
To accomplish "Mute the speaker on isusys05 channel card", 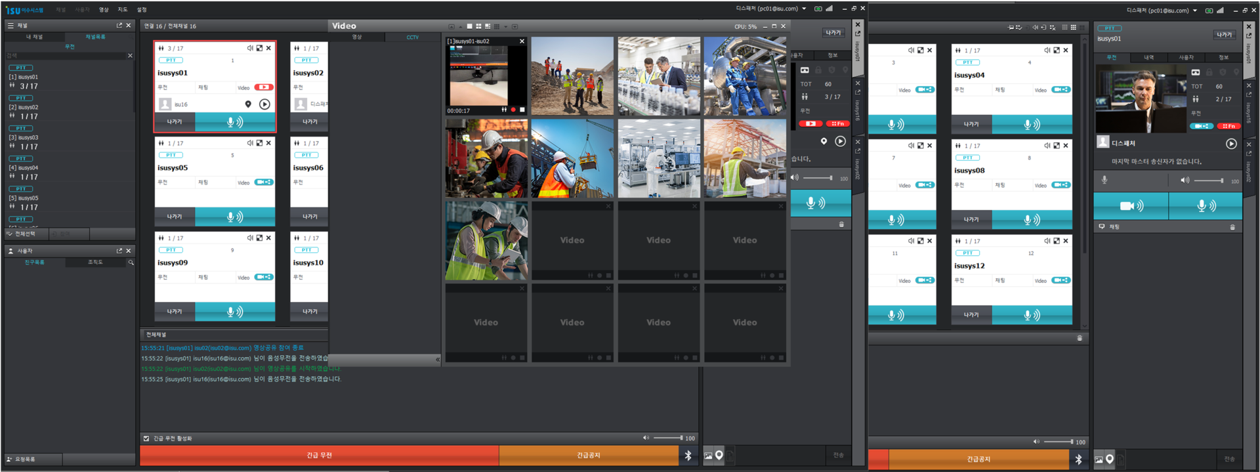I will click(250, 143).
